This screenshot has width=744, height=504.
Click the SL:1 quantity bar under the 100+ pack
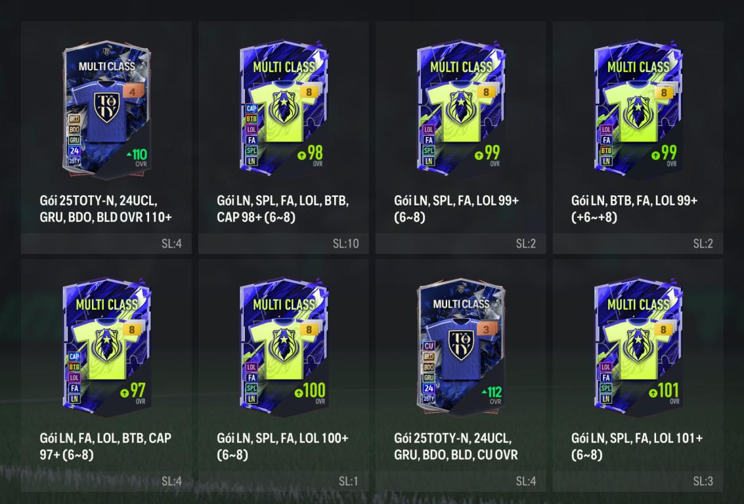tap(283, 481)
